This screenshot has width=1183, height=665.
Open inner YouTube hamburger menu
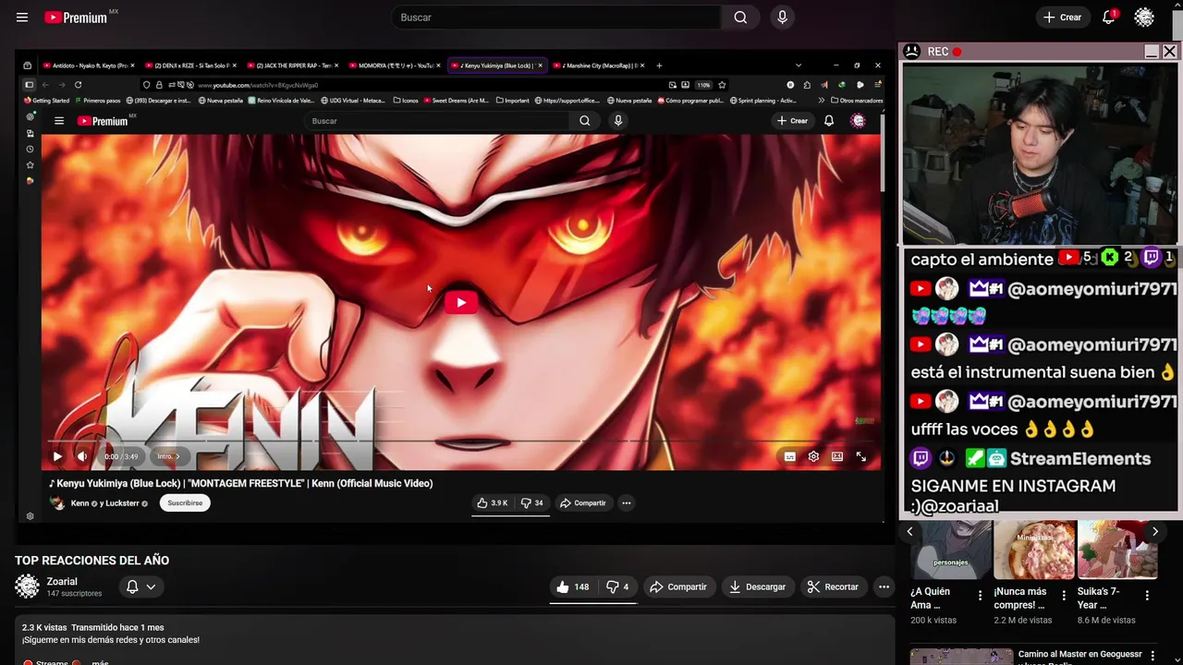pyautogui.click(x=59, y=121)
